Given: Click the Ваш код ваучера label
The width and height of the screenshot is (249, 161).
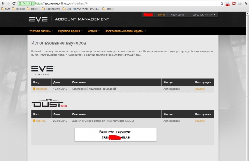Looking at the screenshot, I should 115,132.
